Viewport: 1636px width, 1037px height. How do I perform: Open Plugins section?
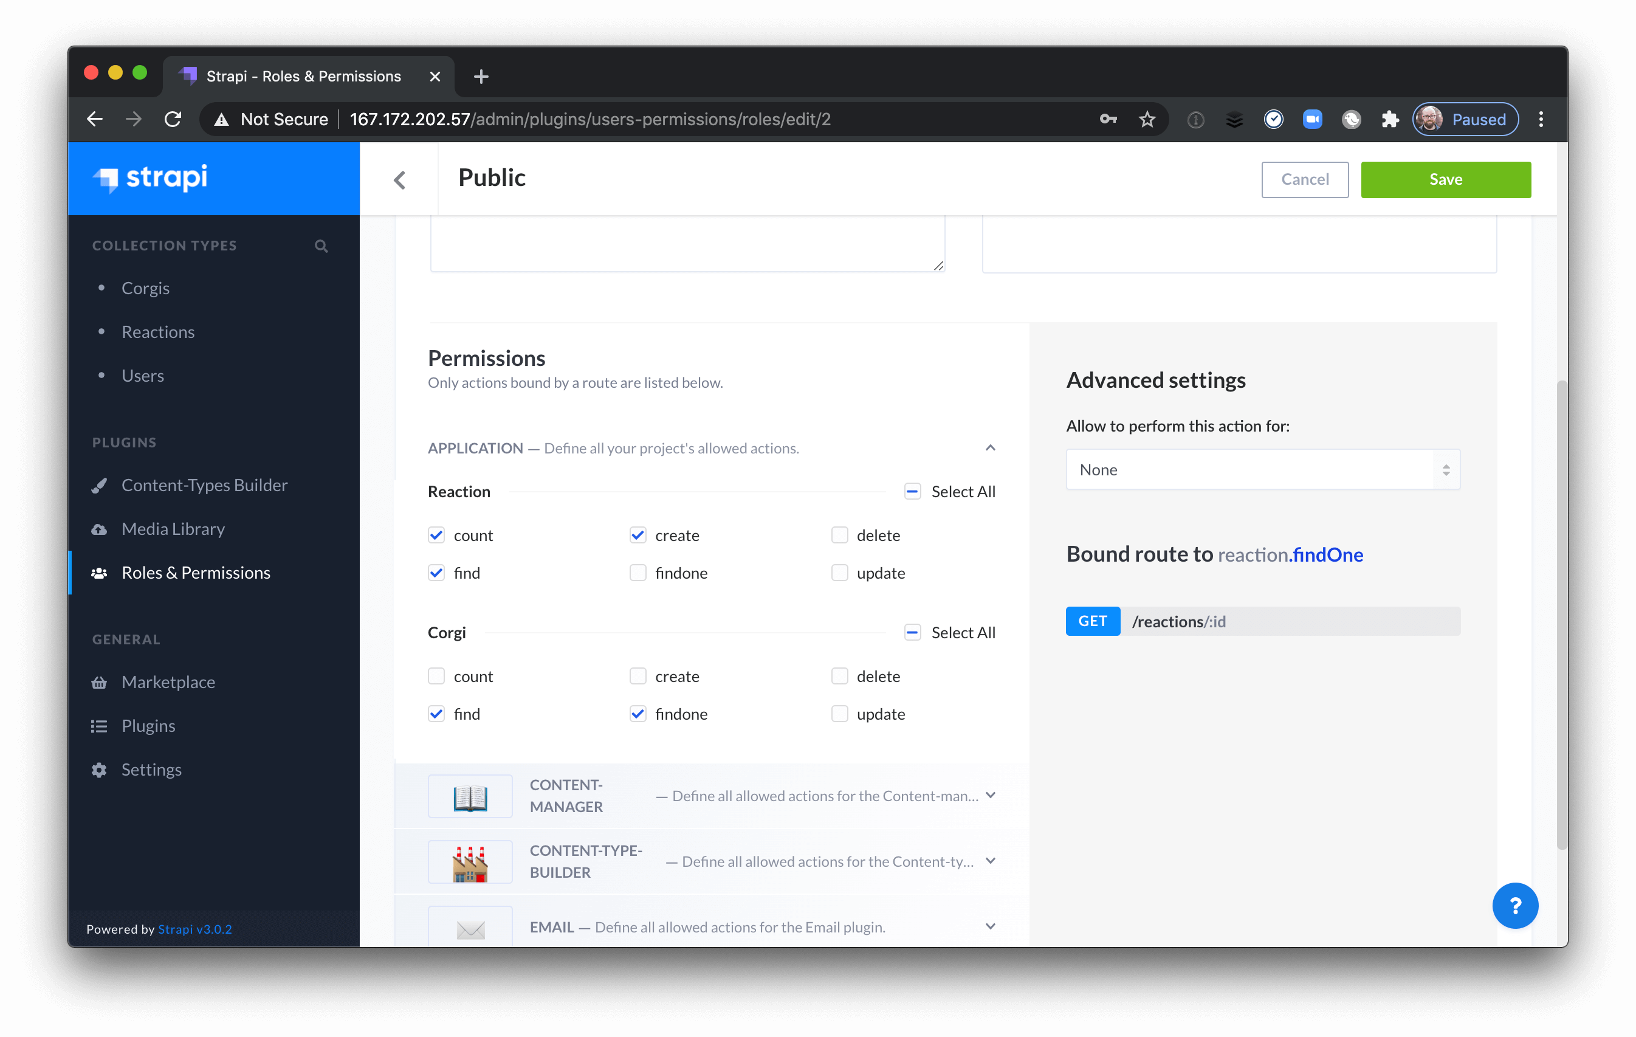(x=148, y=725)
